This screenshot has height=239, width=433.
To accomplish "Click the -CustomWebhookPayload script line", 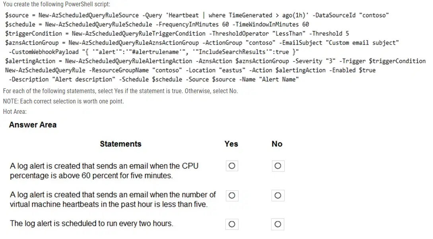I will coord(154,52).
